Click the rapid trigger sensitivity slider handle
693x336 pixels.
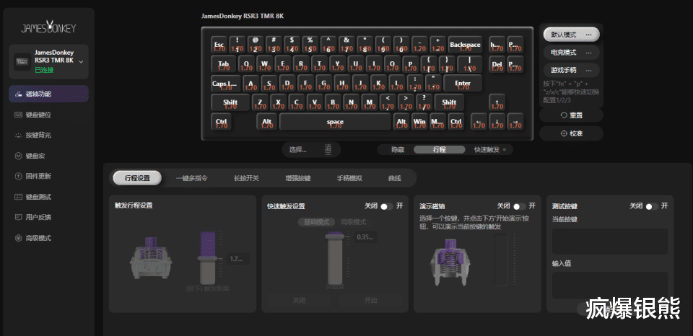pyautogui.click(x=334, y=236)
